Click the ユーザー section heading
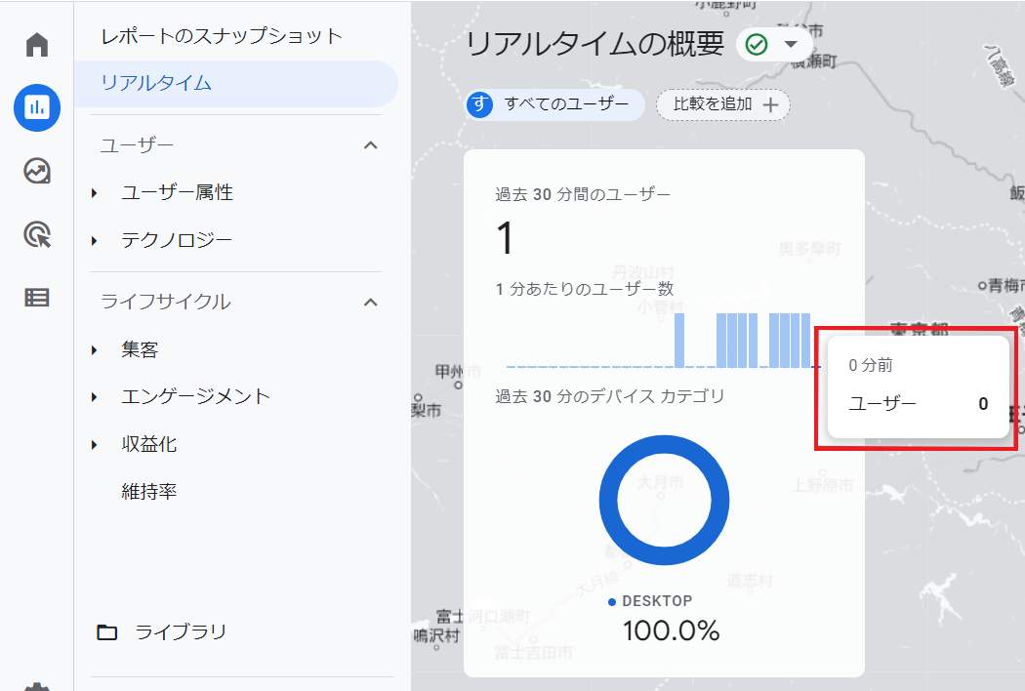The image size is (1025, 691). tap(137, 145)
